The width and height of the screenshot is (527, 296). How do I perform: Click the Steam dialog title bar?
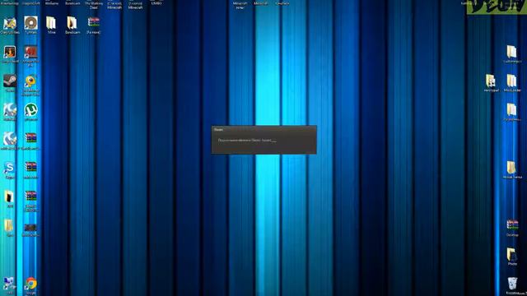click(263, 129)
